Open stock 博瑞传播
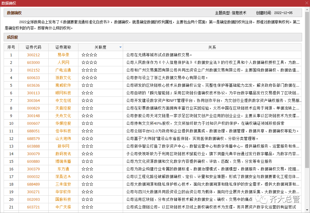Viewport: 310px width, 213px height. point(63,161)
